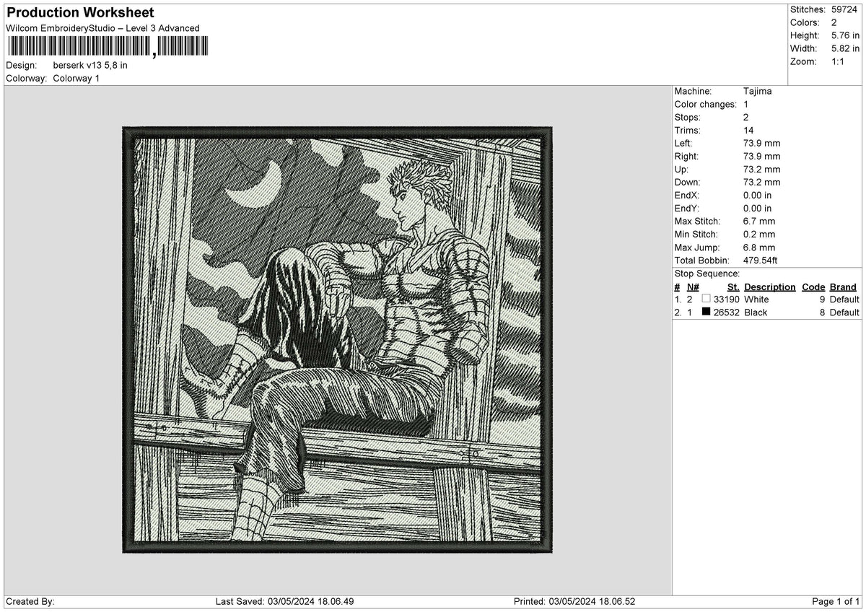The width and height of the screenshot is (866, 612).
Task: Click the 'Stop Sequence:' heading
Action: (x=707, y=274)
